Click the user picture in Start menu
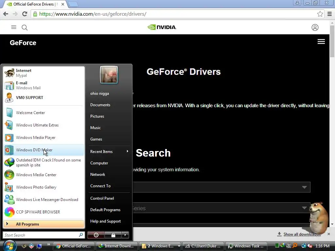 pos(109,75)
